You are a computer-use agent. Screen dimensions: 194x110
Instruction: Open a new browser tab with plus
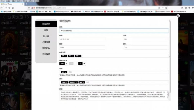pos(27,4)
